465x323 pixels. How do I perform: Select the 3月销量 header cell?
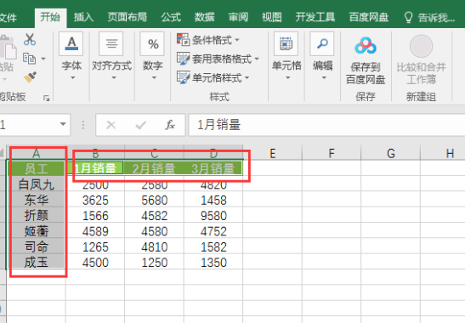pos(213,168)
